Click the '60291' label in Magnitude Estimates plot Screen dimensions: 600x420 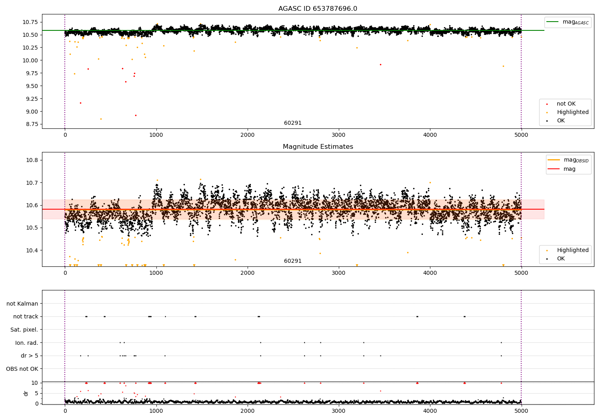coord(293,261)
